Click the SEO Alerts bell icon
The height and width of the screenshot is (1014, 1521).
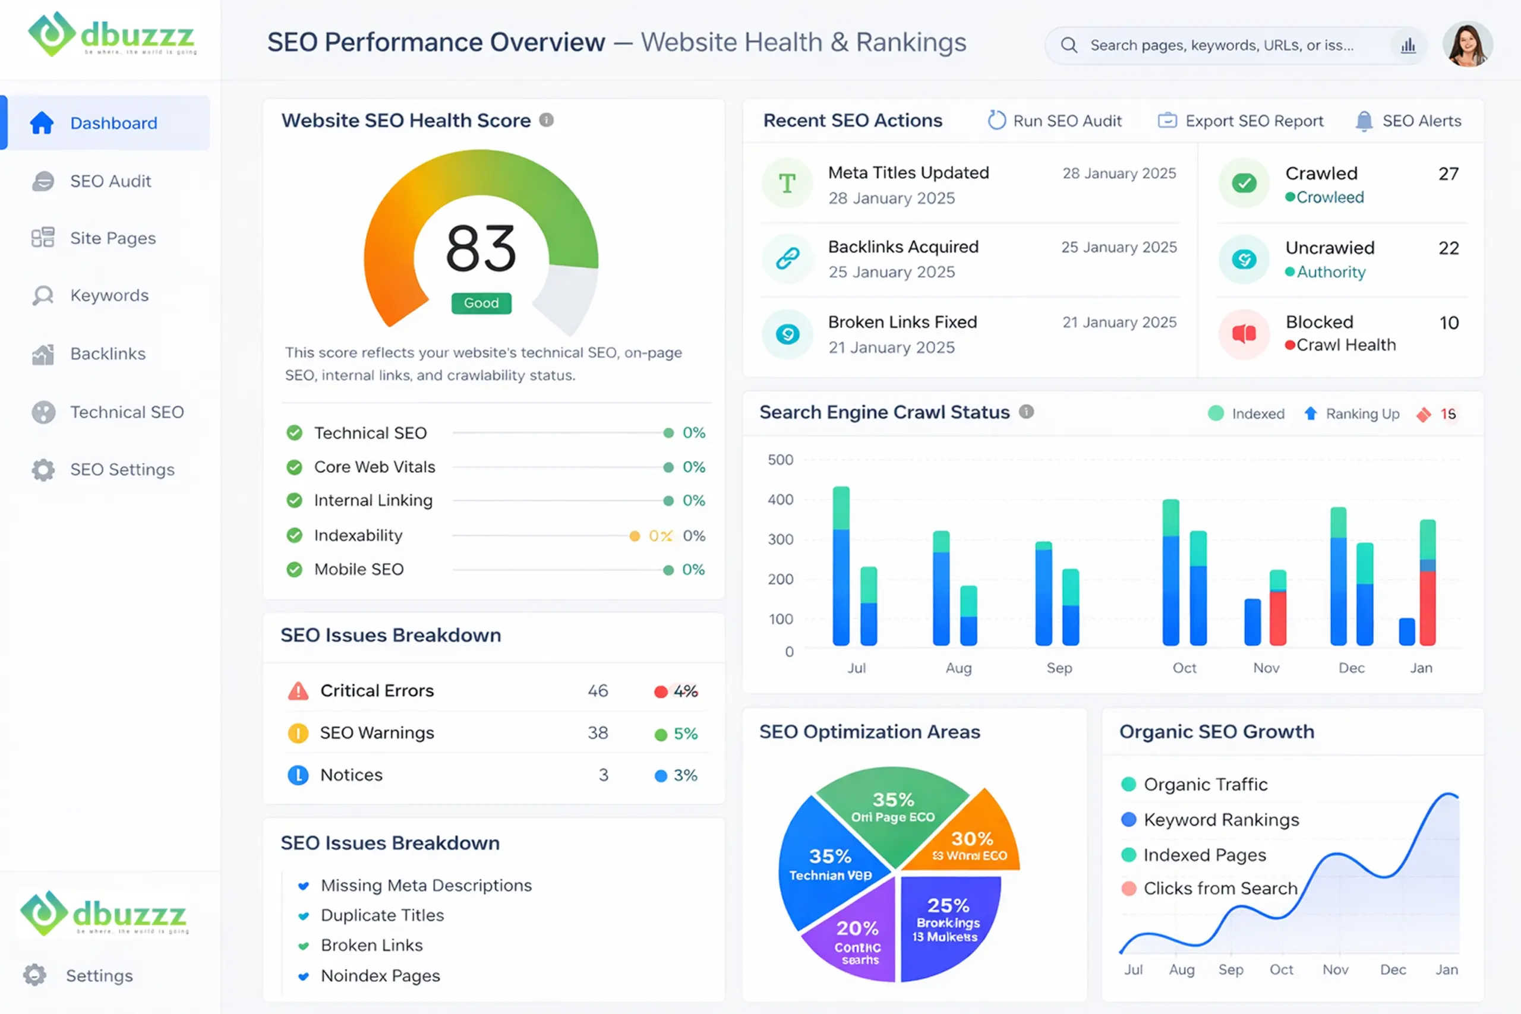point(1364,121)
